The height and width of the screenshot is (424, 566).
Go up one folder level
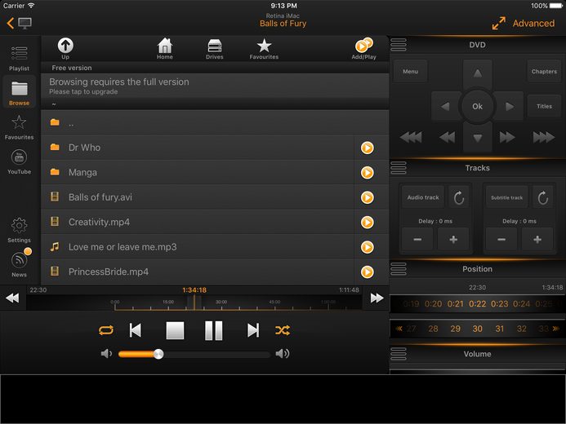pyautogui.click(x=65, y=48)
